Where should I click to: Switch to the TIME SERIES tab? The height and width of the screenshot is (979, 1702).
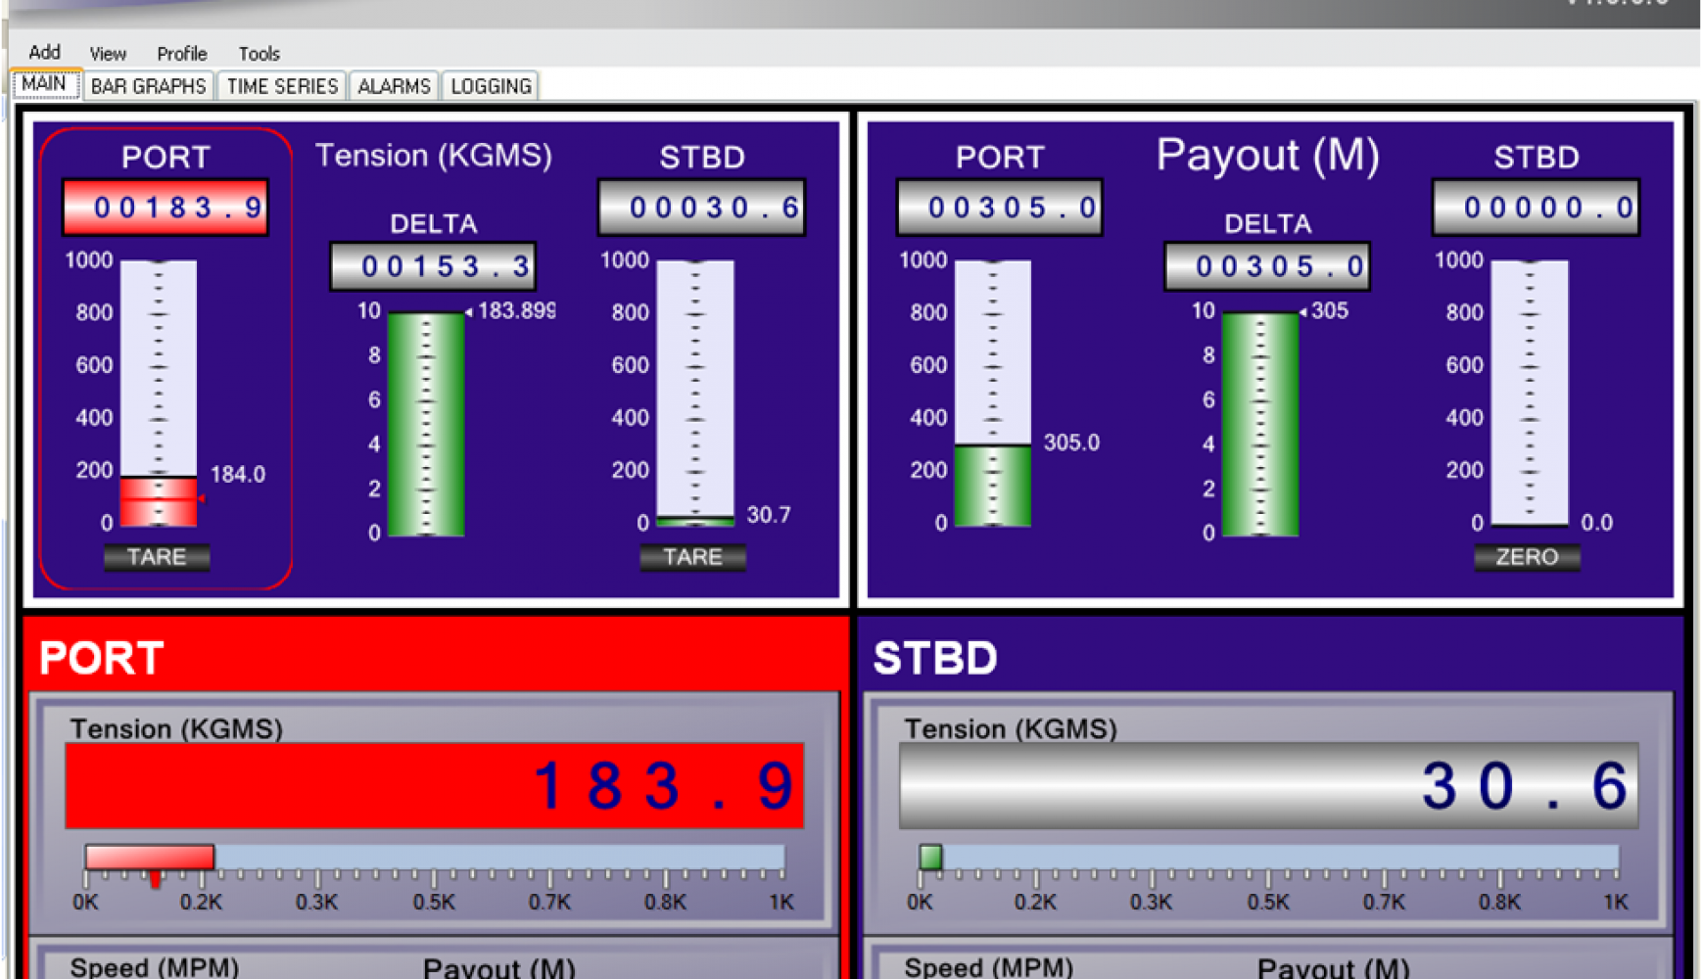(x=282, y=86)
